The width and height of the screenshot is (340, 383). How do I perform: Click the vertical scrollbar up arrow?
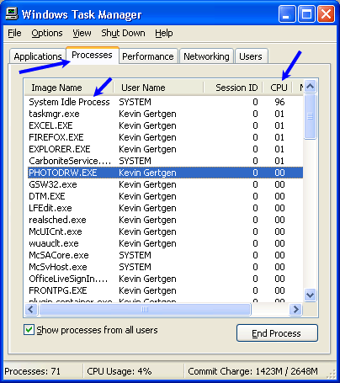311,86
